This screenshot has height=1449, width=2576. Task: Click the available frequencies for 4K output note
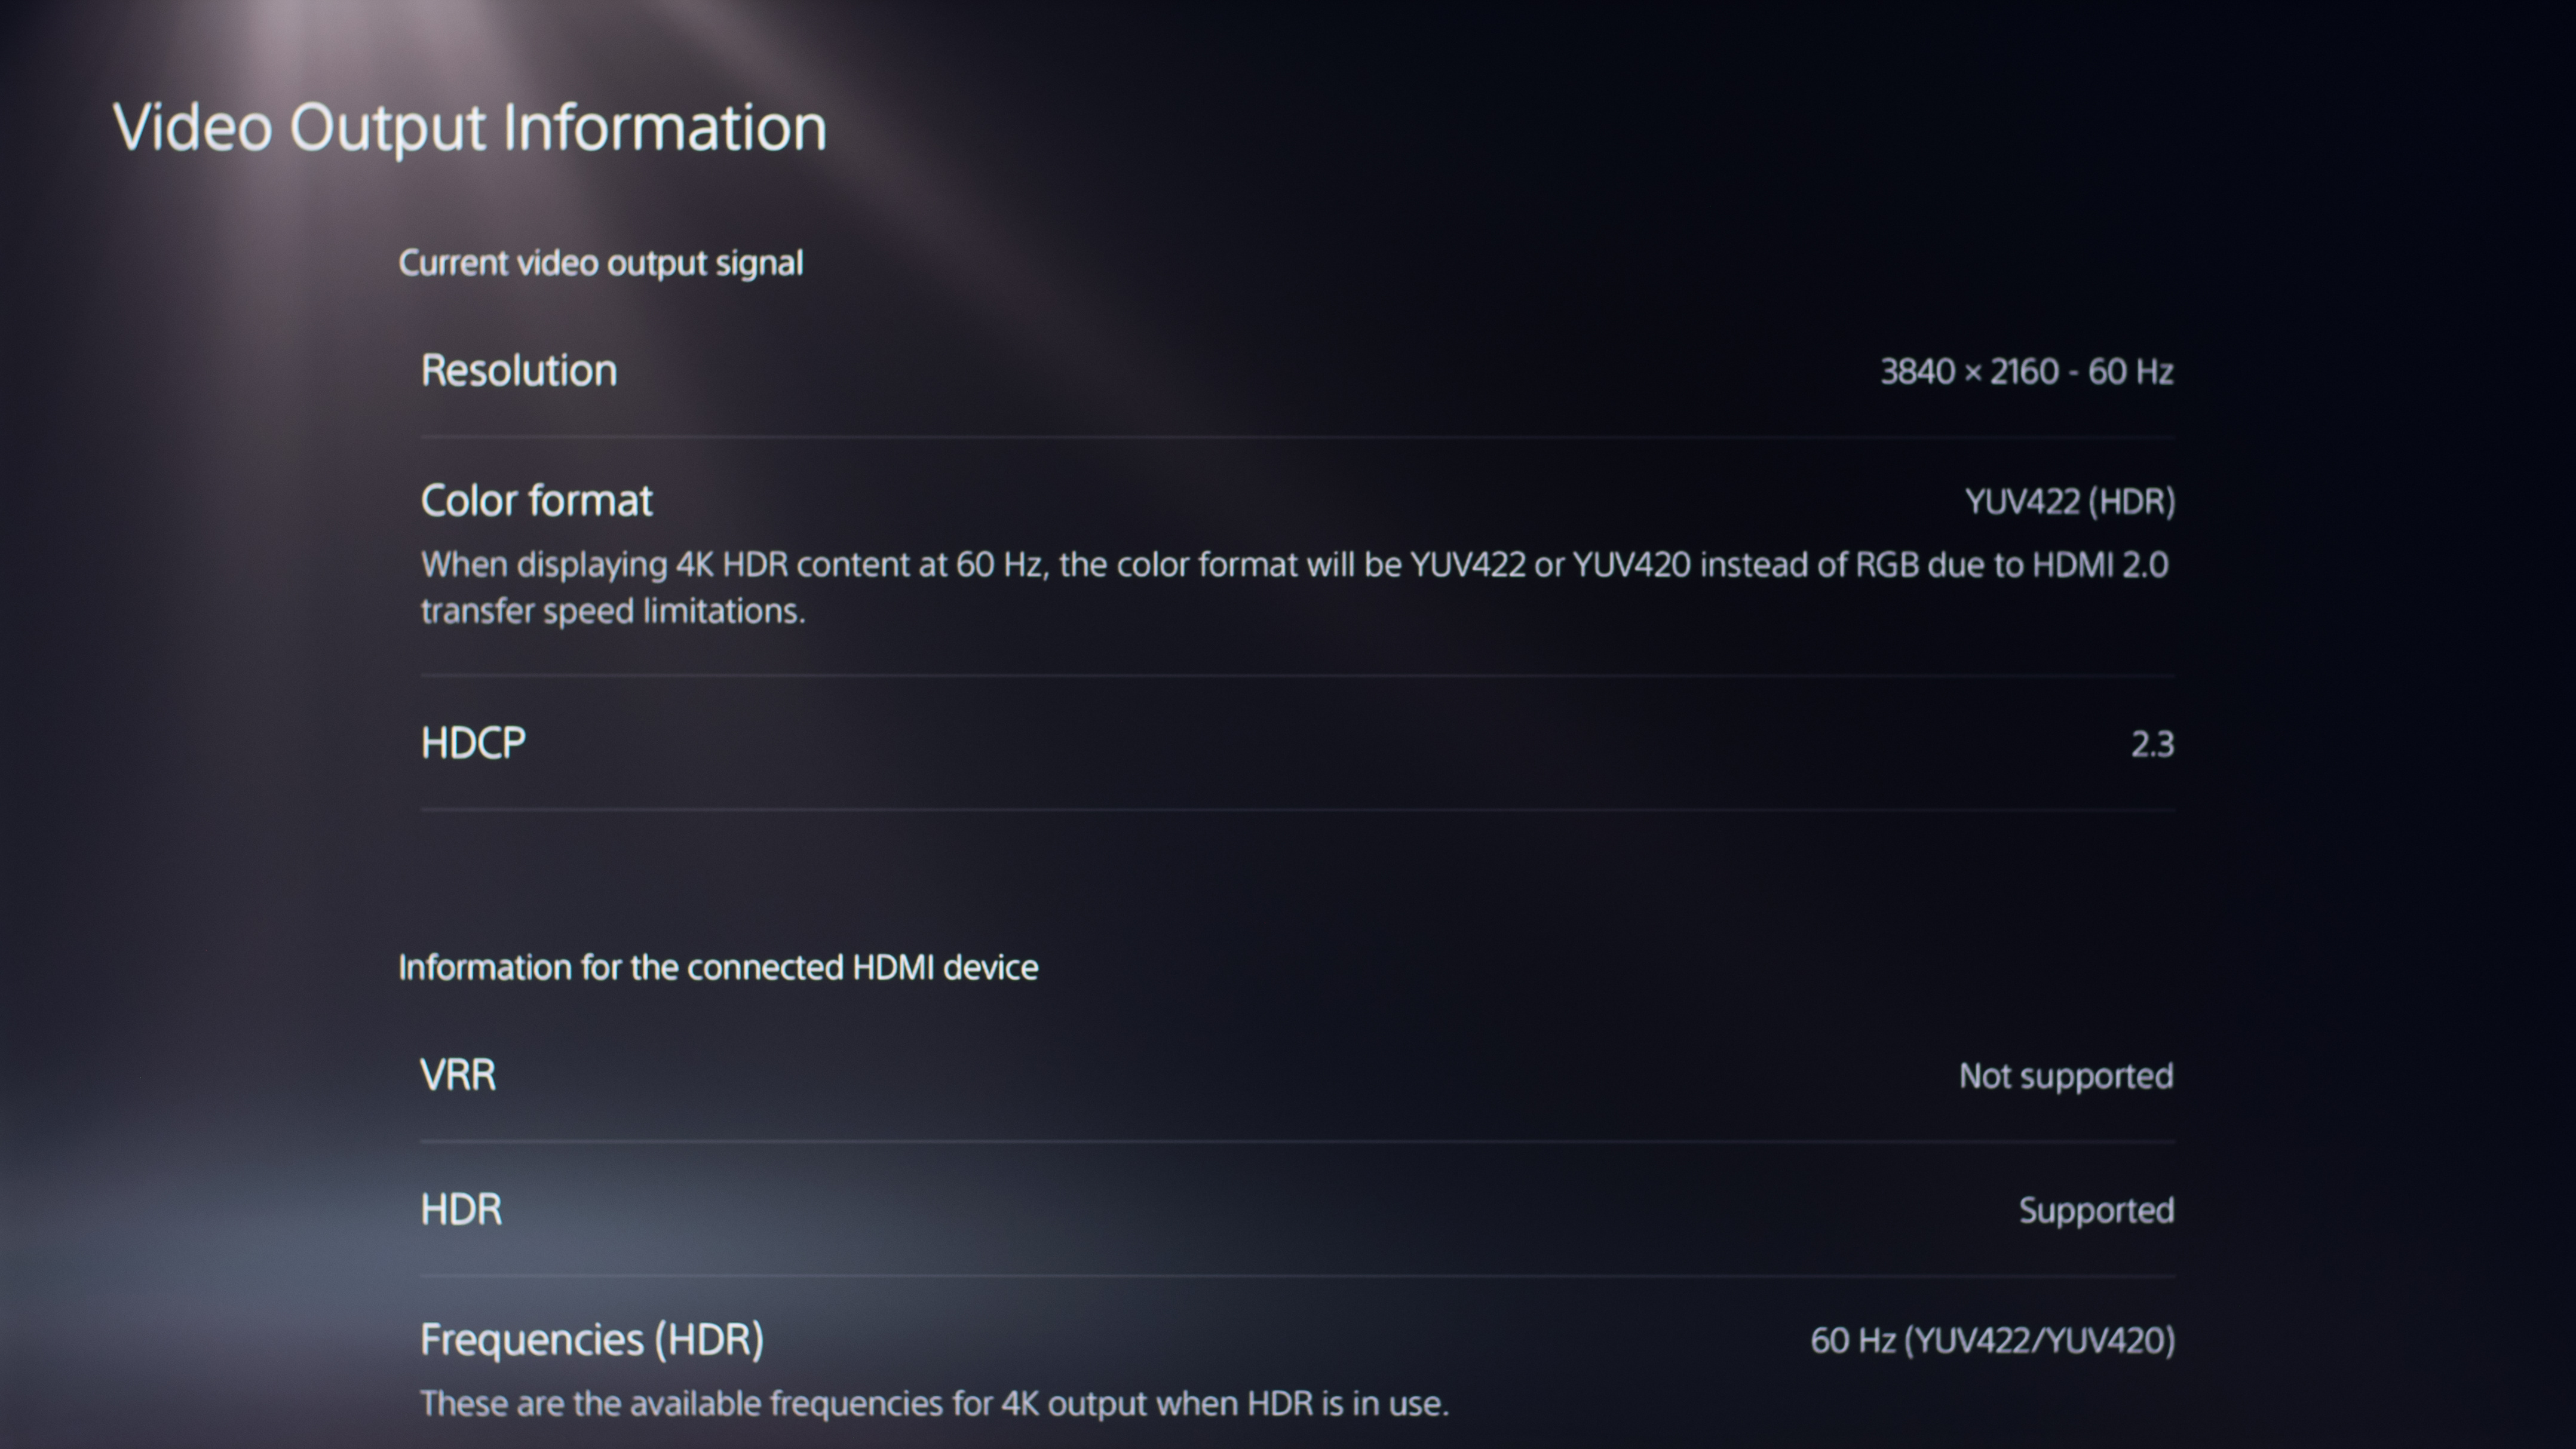(x=934, y=1404)
